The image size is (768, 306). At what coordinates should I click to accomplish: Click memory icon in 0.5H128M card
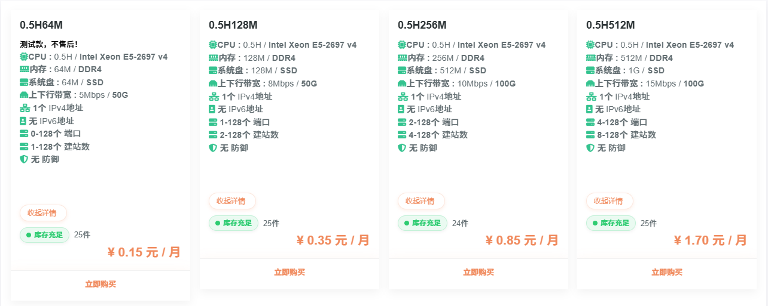coord(213,58)
